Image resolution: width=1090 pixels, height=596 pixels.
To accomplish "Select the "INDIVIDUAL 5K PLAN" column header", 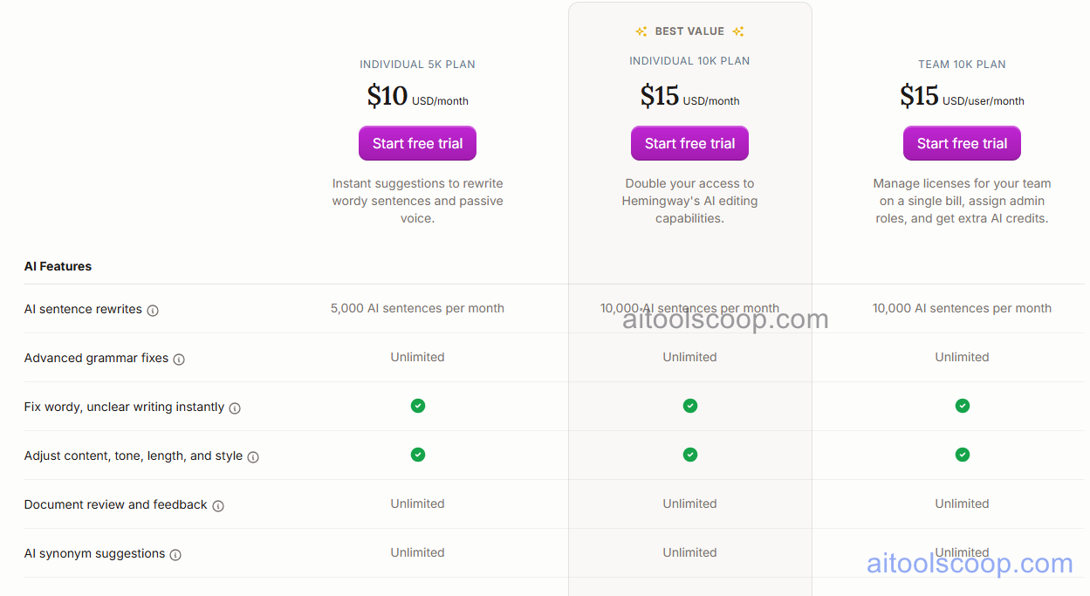I will pyautogui.click(x=417, y=64).
